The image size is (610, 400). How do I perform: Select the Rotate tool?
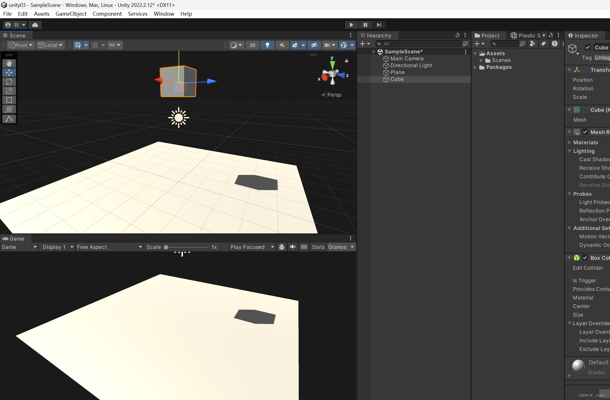(9, 82)
